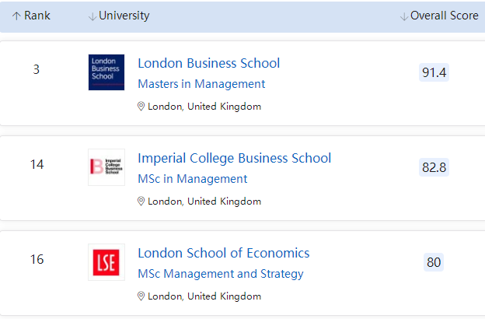Open Imperial College Business School logo
The image size is (485, 319).
(106, 167)
